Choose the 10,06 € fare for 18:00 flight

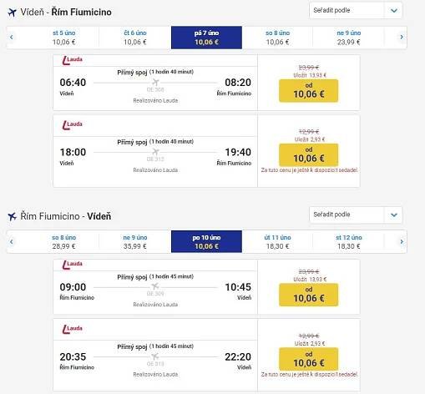pos(309,155)
